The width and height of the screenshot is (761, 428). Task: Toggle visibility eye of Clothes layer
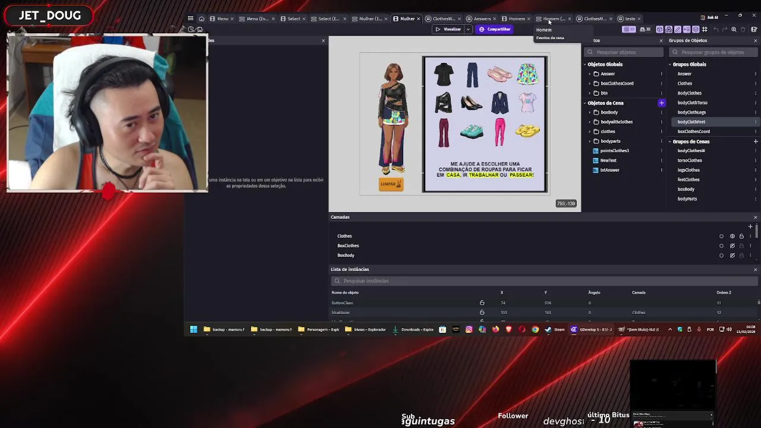pos(732,236)
